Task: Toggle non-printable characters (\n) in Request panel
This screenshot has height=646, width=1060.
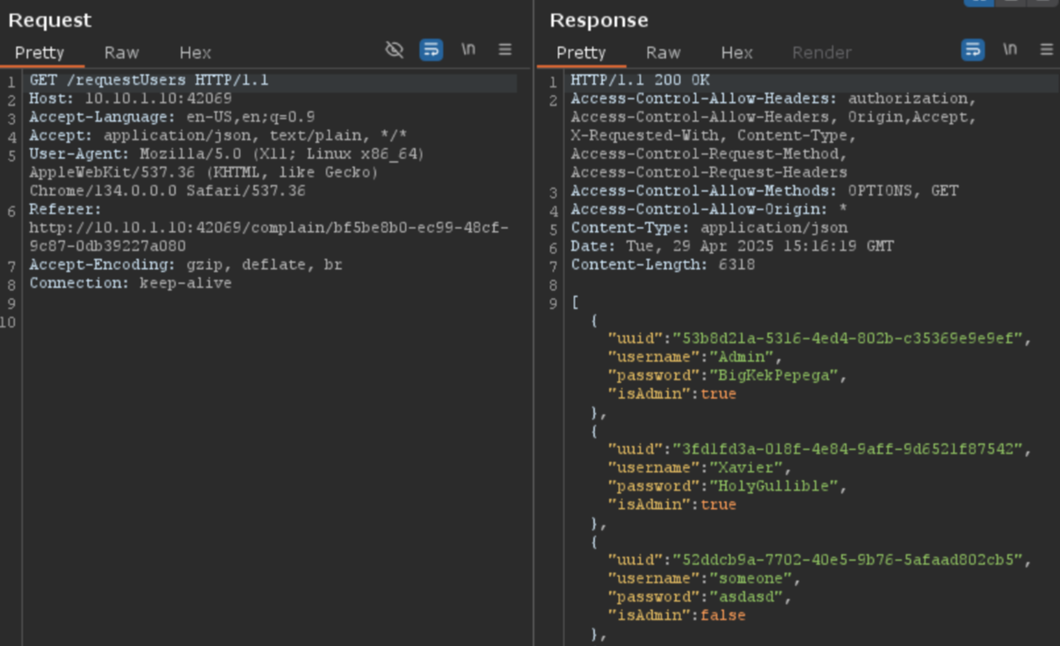Action: pyautogui.click(x=468, y=50)
